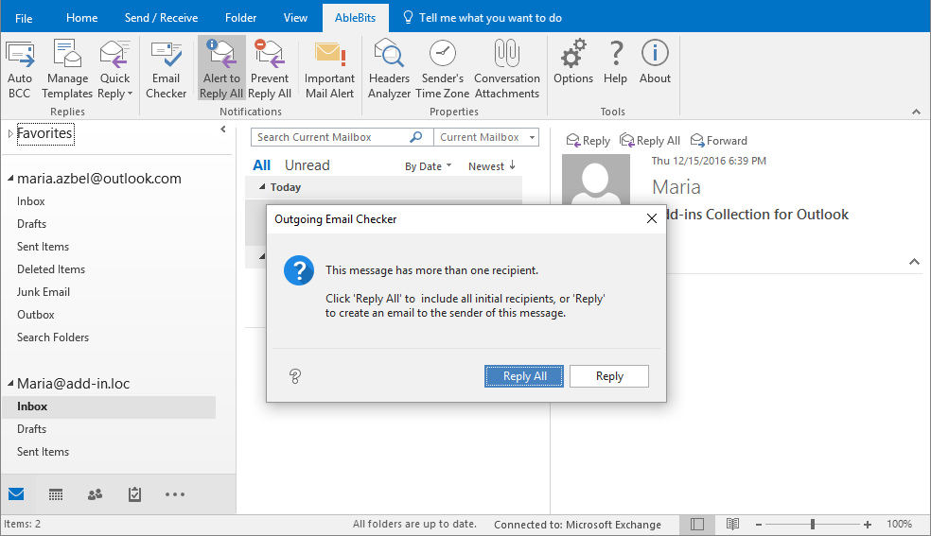Switch to Tasks view
The height and width of the screenshot is (536, 931).
pos(134,494)
